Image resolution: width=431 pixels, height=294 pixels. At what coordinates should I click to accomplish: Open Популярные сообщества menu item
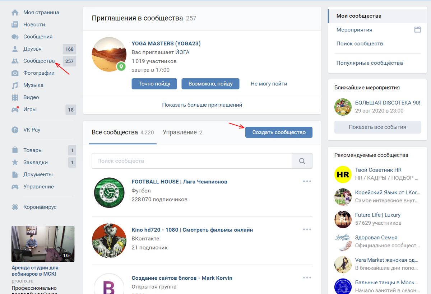370,63
